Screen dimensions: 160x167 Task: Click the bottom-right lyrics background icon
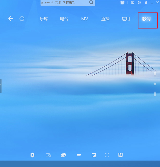tap(121, 155)
